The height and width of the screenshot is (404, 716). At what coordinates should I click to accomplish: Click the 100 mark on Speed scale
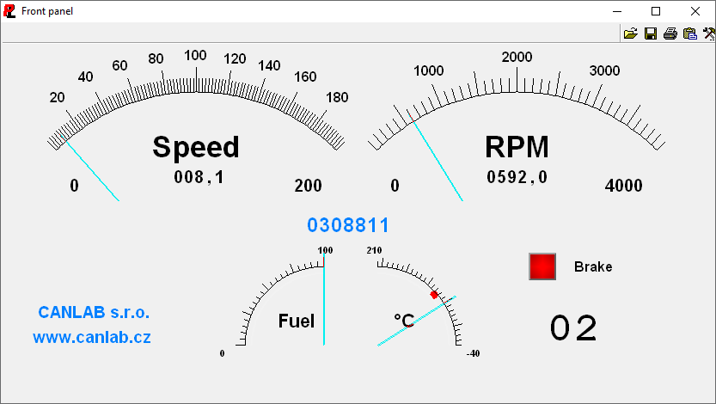[195, 56]
